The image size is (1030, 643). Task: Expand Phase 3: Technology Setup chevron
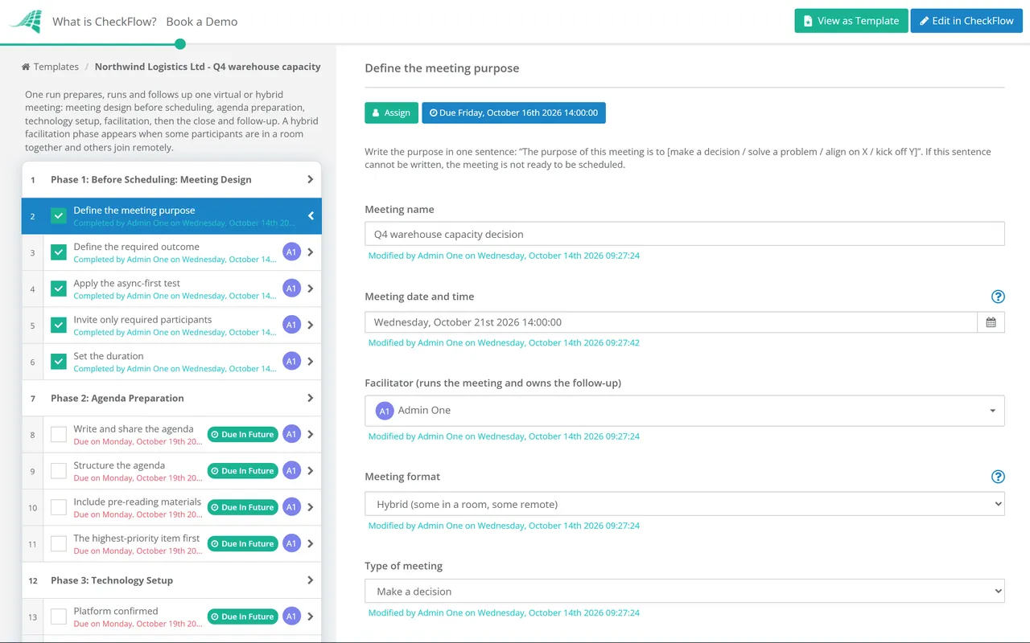click(311, 580)
